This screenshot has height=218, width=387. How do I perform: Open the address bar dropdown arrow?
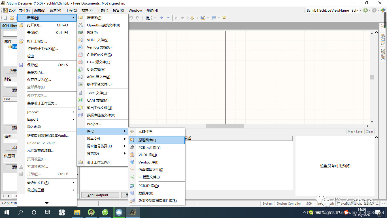(360, 11)
